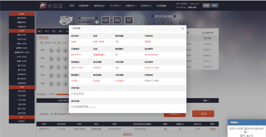Select ball 0 in the 万位 row
This screenshot has width=266, height=137.
coord(51,50)
